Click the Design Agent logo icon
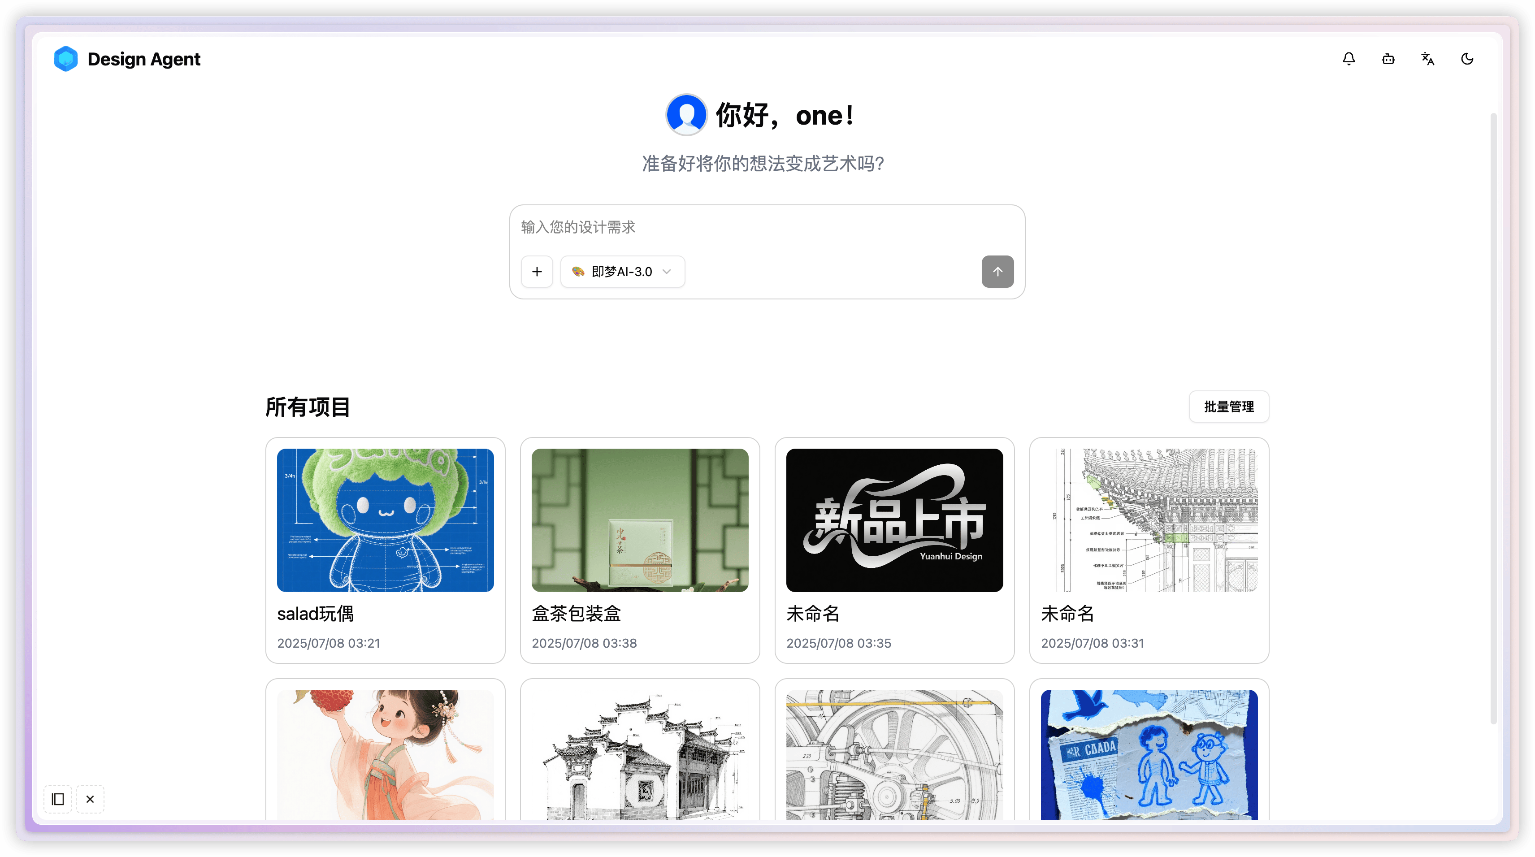This screenshot has height=857, width=1535. [65, 58]
